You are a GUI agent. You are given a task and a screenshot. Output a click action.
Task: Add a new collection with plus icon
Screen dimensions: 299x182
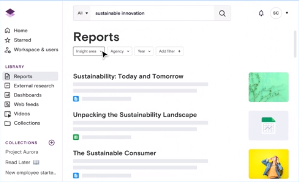tap(51, 143)
